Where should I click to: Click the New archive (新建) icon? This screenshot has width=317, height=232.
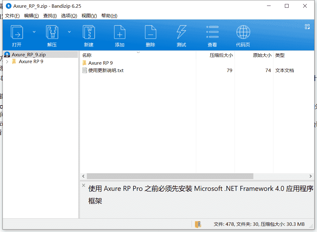pos(89,32)
